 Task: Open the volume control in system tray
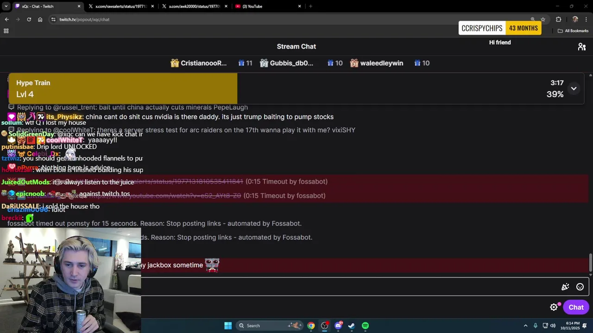(x=552, y=326)
